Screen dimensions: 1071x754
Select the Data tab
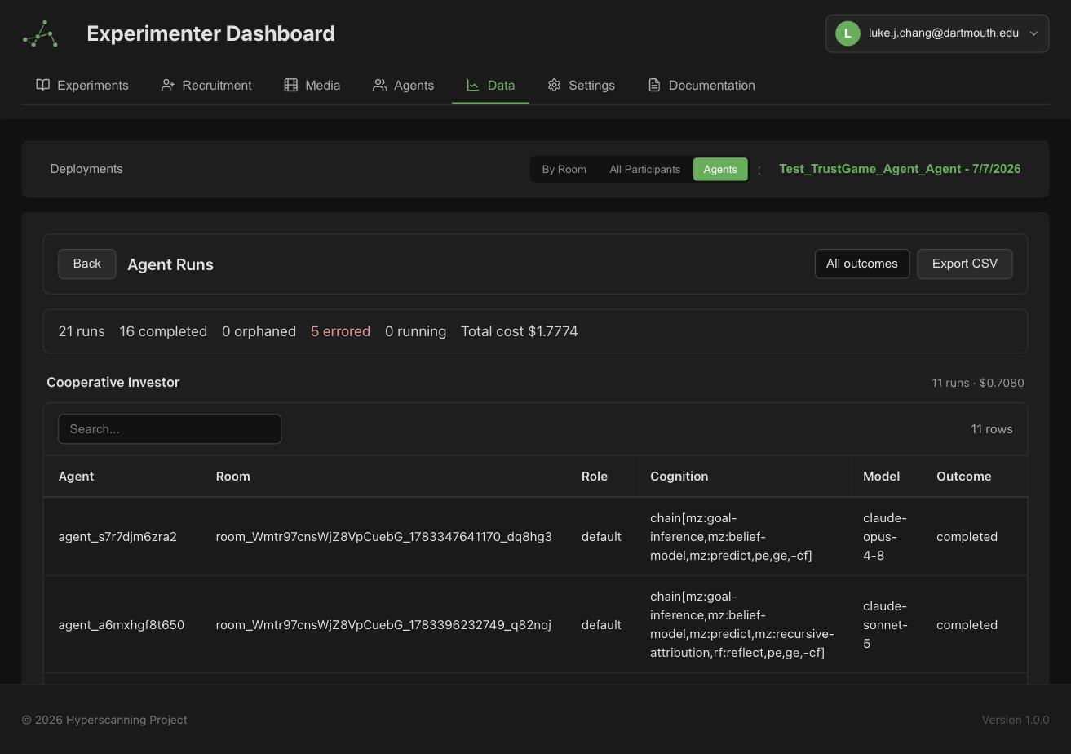[490, 85]
